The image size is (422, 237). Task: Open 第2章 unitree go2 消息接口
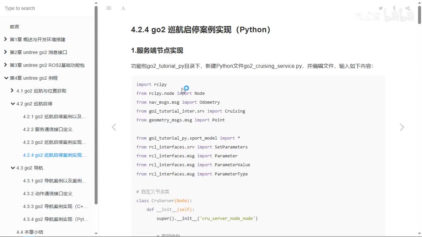pos(39,52)
